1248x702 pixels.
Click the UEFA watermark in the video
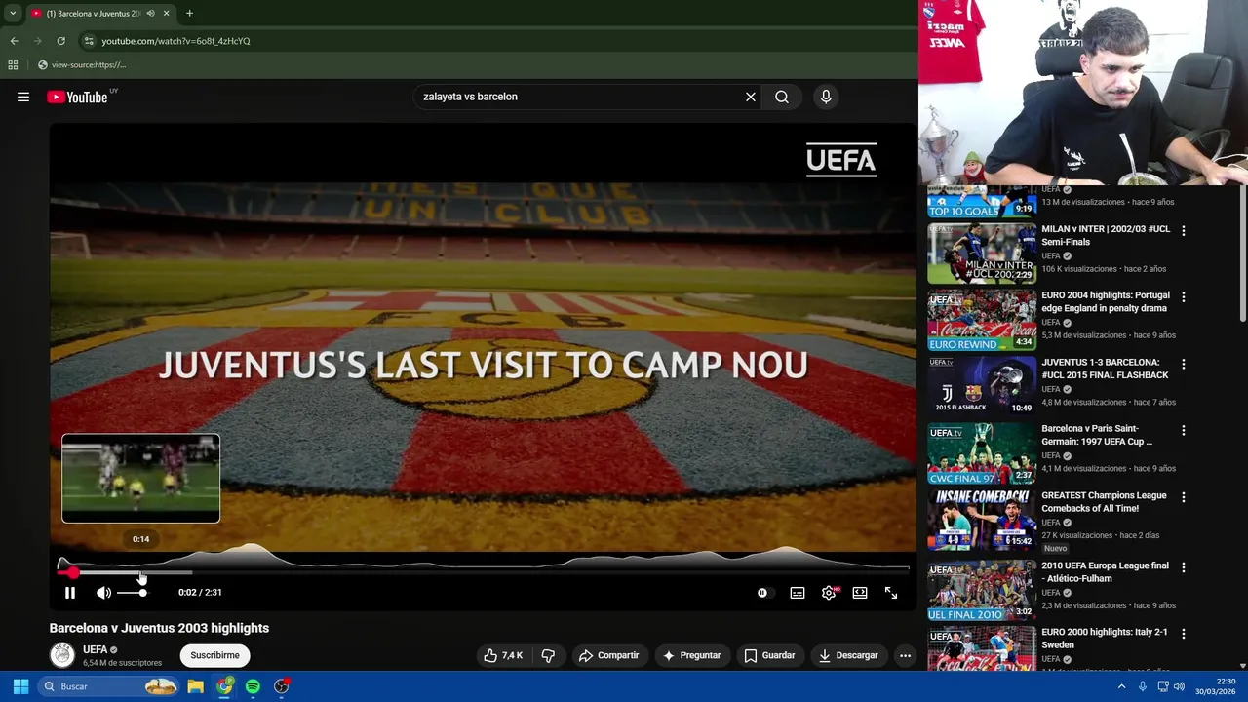841,160
